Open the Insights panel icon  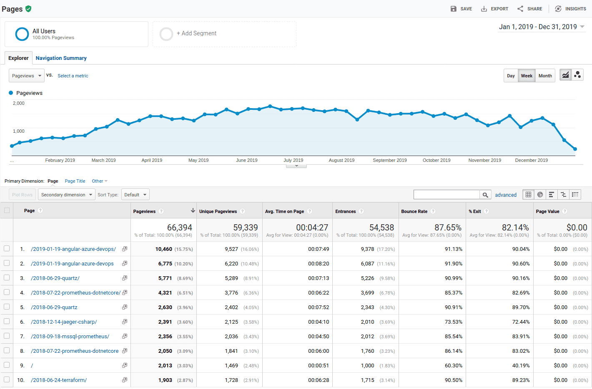tap(558, 9)
